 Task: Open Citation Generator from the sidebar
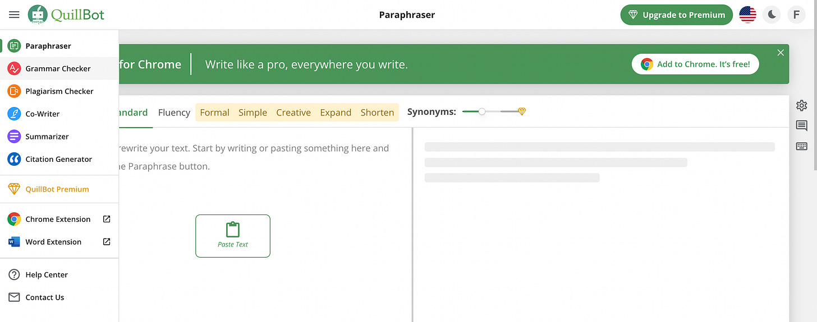(x=59, y=159)
